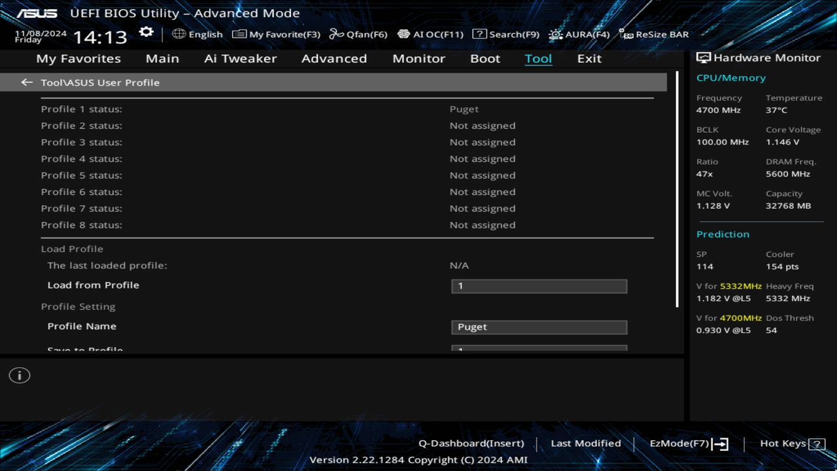837x471 pixels.
Task: Open the Exit tab
Action: [x=589, y=58]
